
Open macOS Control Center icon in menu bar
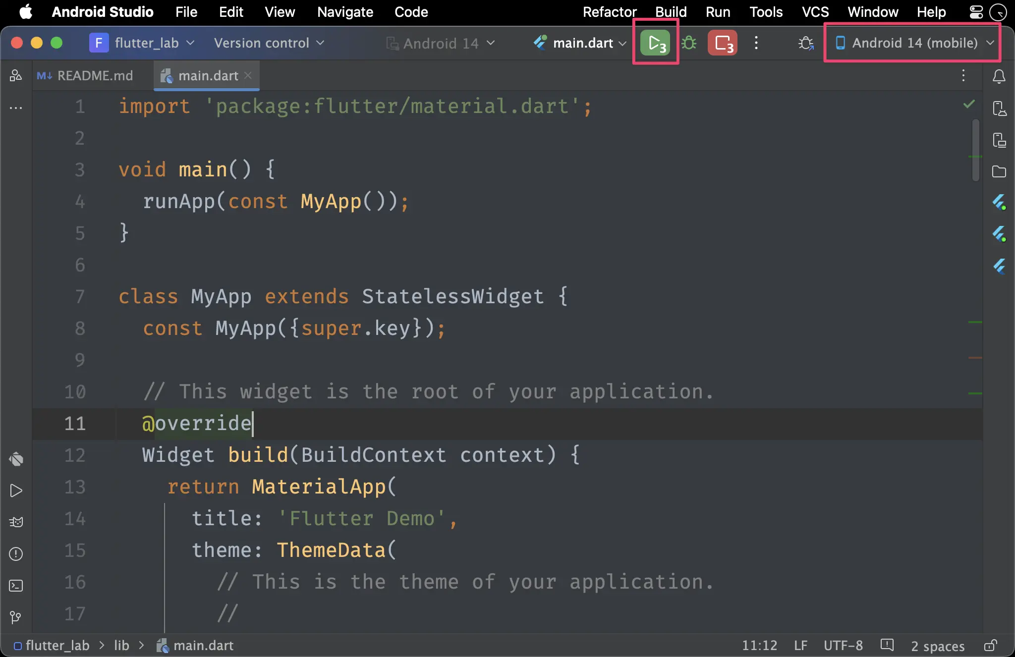coord(976,12)
